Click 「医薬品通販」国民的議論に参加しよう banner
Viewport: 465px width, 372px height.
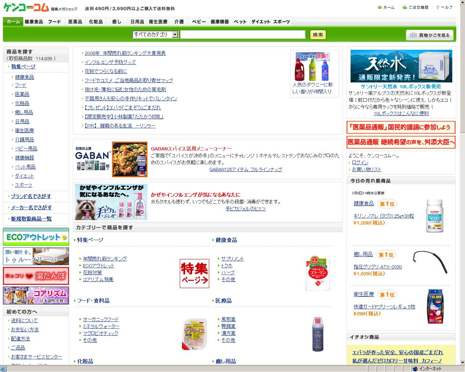pyautogui.click(x=401, y=127)
